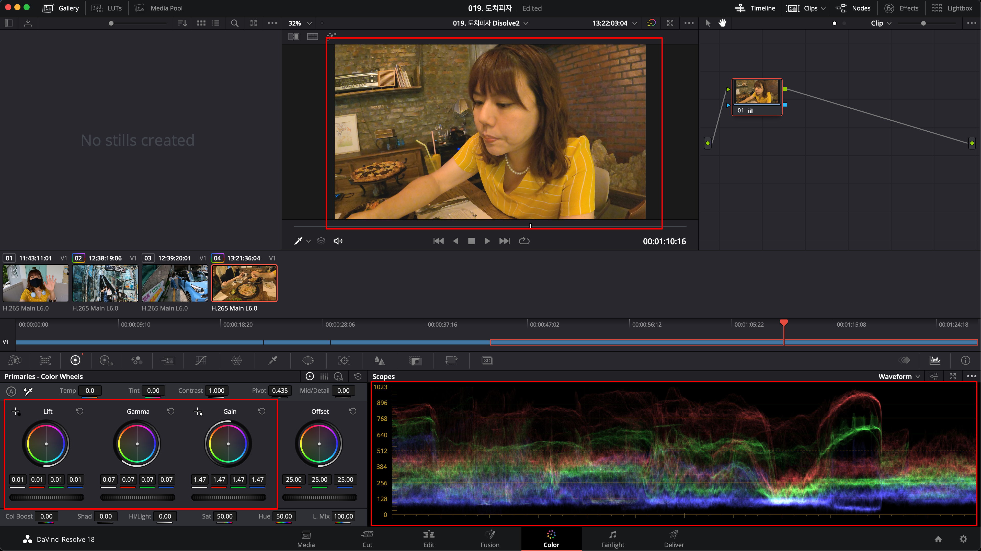
Task: Open the Magic Mask palette
Action: coord(415,360)
